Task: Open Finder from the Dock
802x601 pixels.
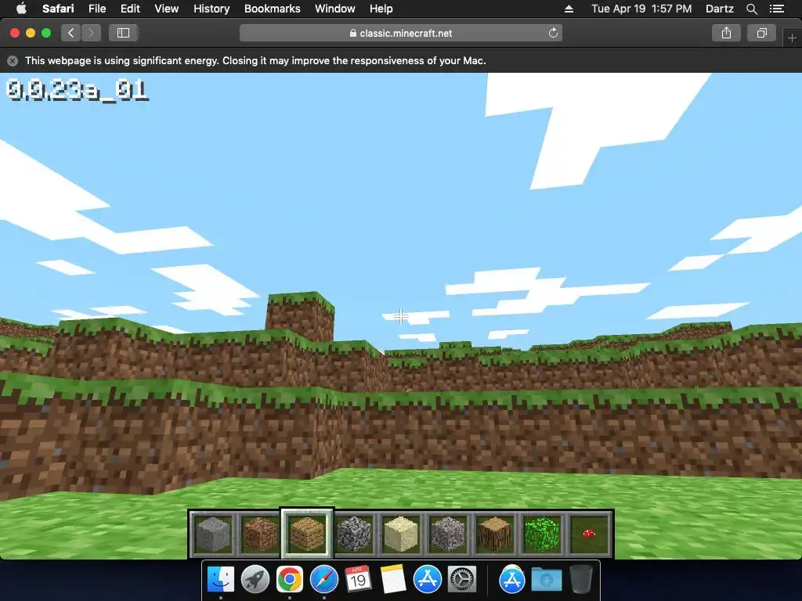Action: coord(220,580)
